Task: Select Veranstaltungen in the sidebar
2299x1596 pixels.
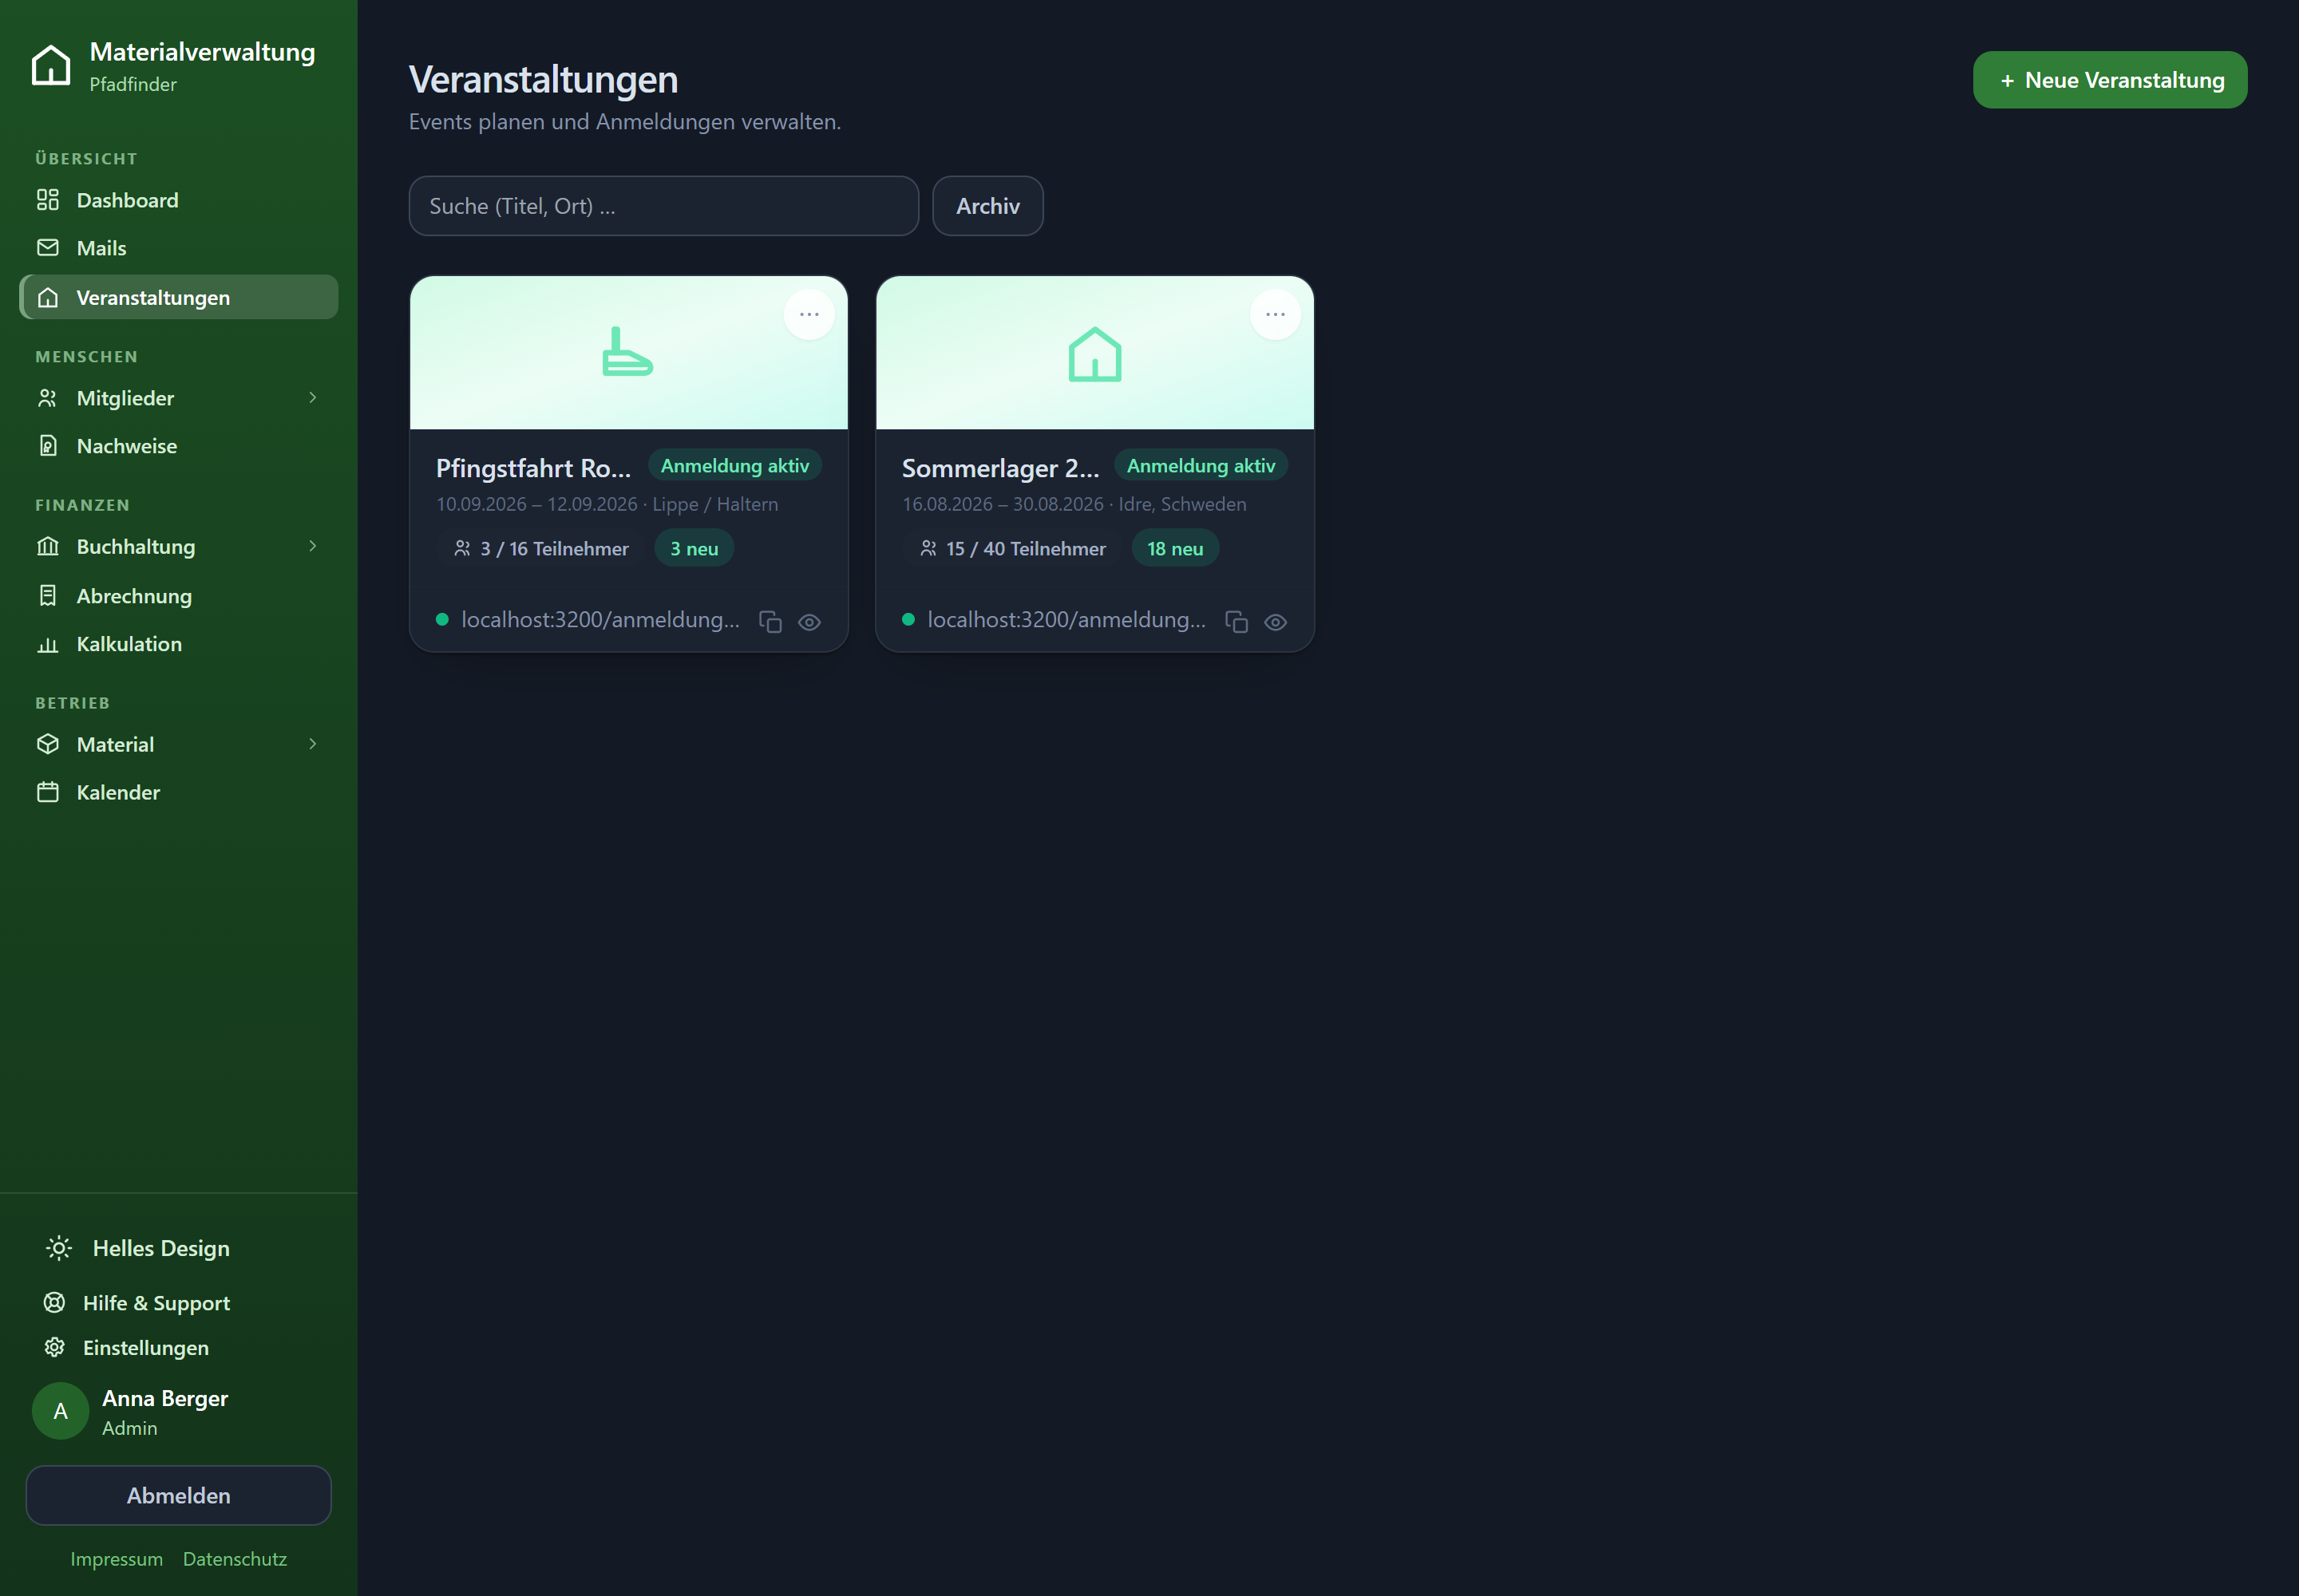Action: point(178,297)
